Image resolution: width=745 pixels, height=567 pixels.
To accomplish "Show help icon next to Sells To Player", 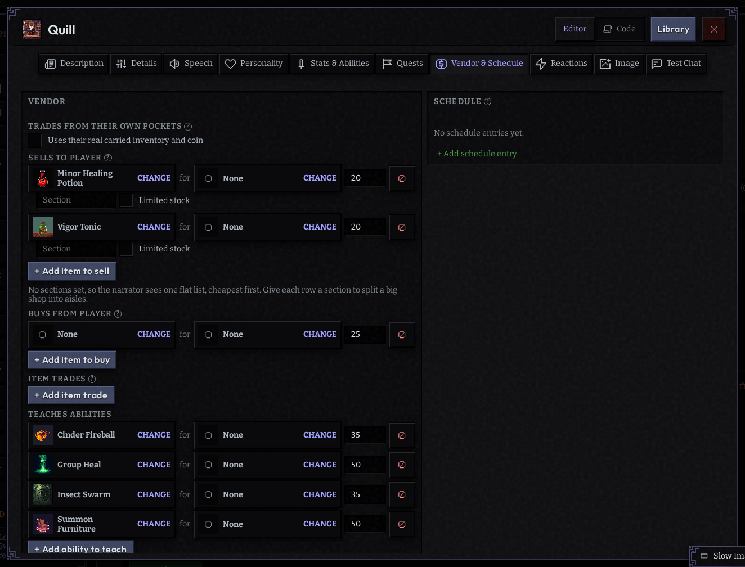I will tap(108, 158).
